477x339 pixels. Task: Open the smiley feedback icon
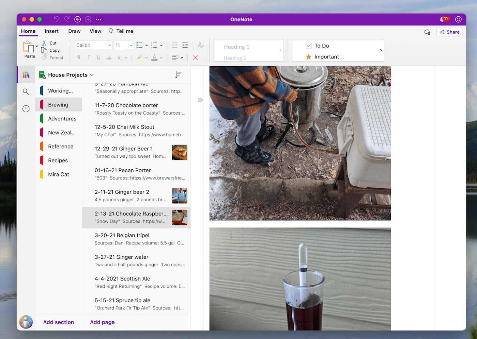point(458,19)
